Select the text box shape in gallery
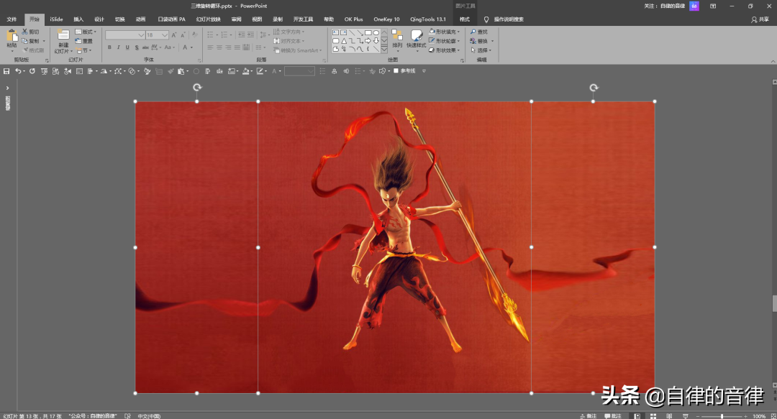Viewport: 777px width, 419px height. 335,32
